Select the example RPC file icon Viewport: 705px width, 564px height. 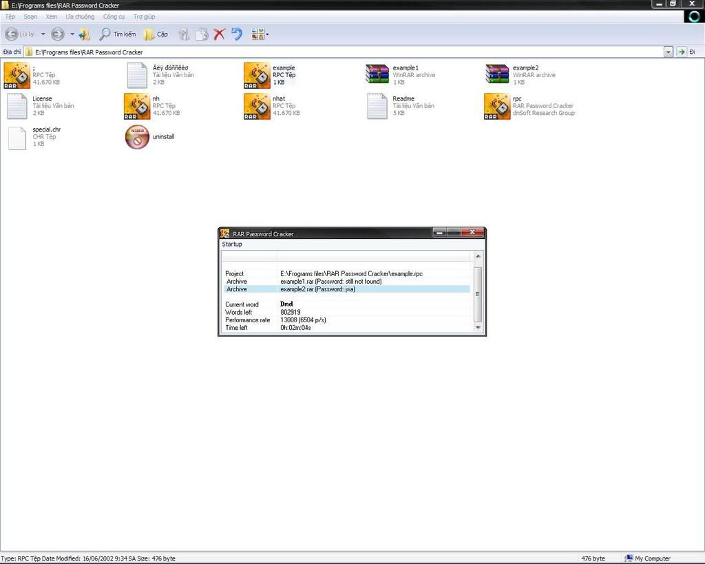tap(257, 75)
